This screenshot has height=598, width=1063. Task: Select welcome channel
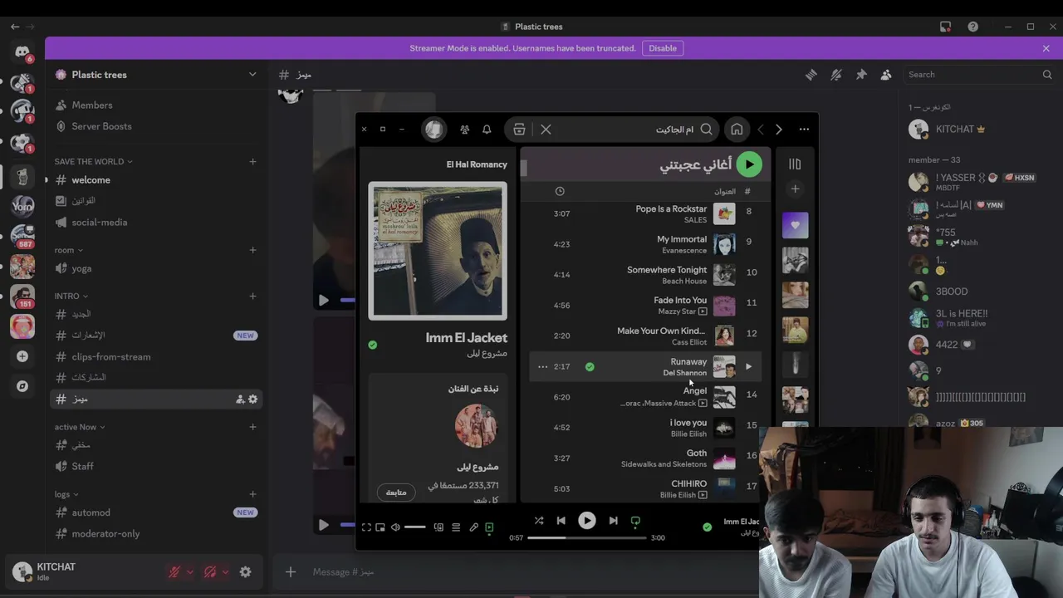[x=156, y=180]
